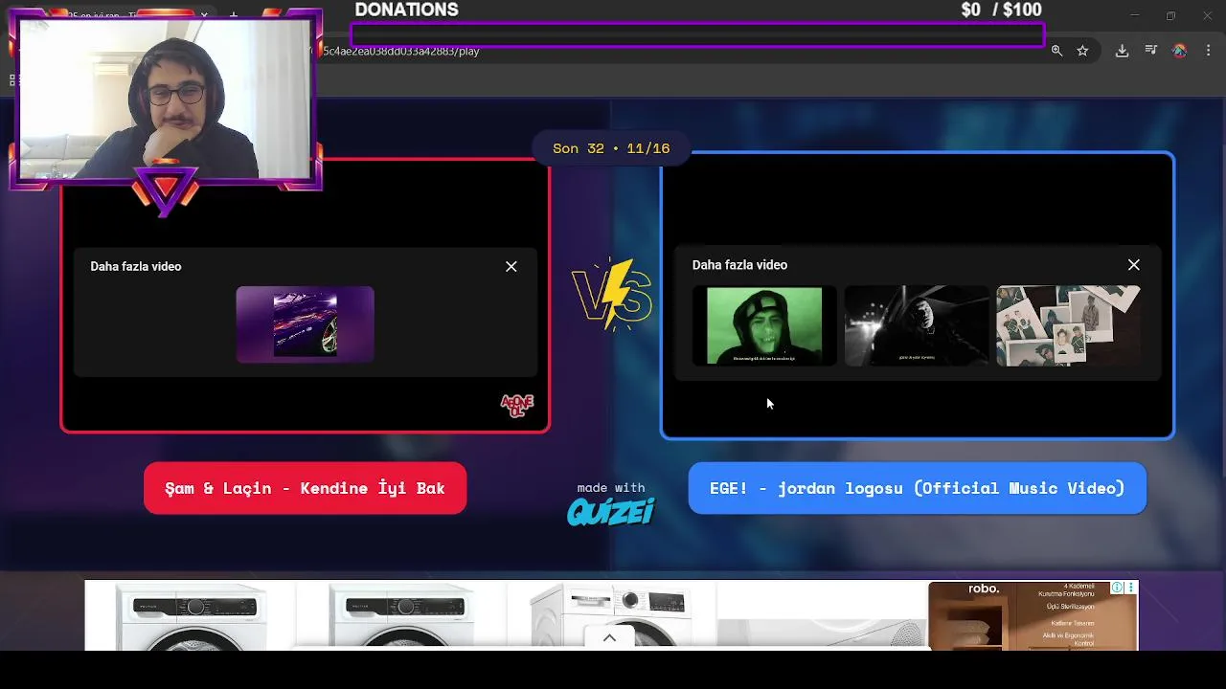Screen dimensions: 1226x689
Task: Close left 'Daha fazla video' panel
Action: (x=511, y=267)
